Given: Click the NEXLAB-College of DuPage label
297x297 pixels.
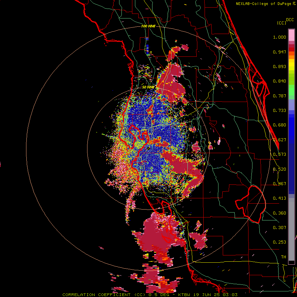Looking at the screenshot, I should (x=263, y=4).
